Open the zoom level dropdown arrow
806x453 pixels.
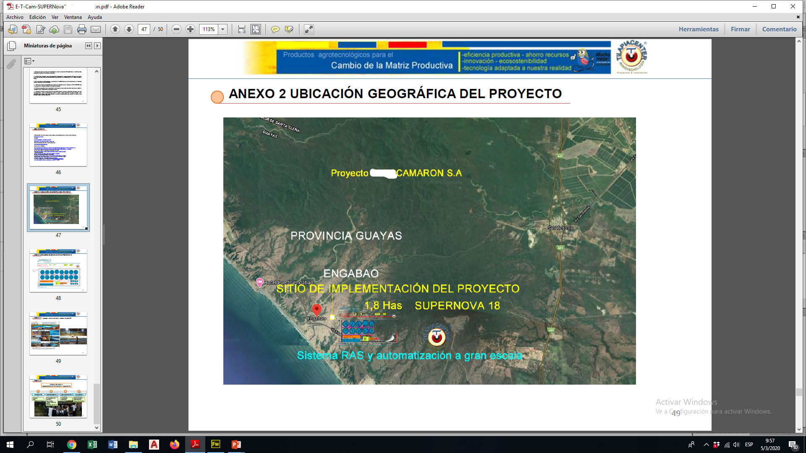point(223,29)
